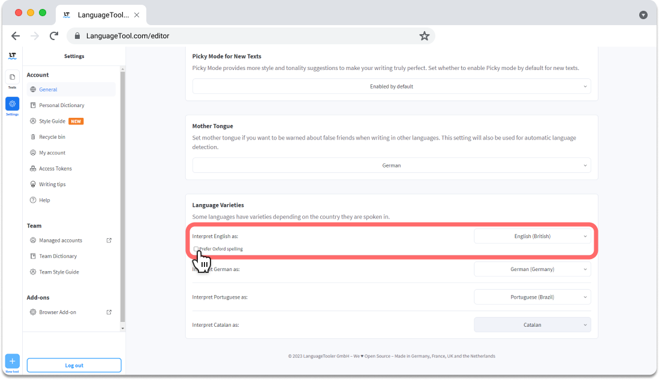This screenshot has height=380, width=659.
Task: Click the Help question mark icon
Action: tap(33, 200)
